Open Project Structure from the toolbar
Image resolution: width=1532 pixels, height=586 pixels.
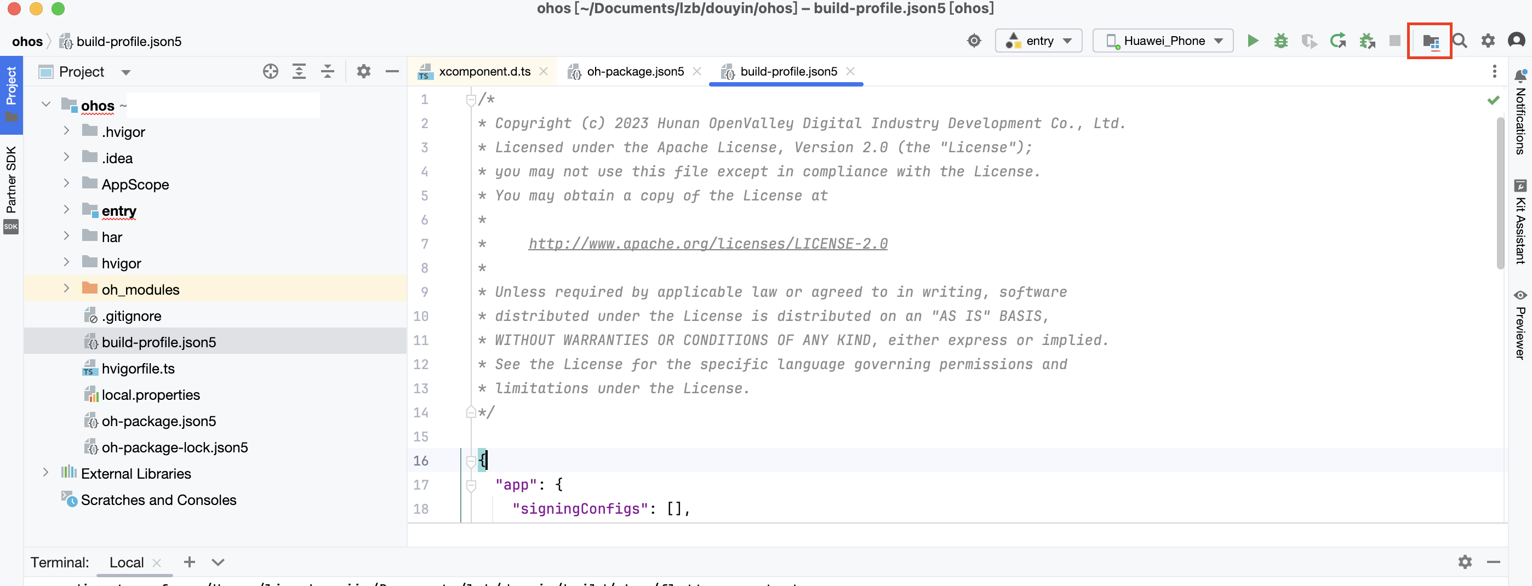tap(1430, 41)
